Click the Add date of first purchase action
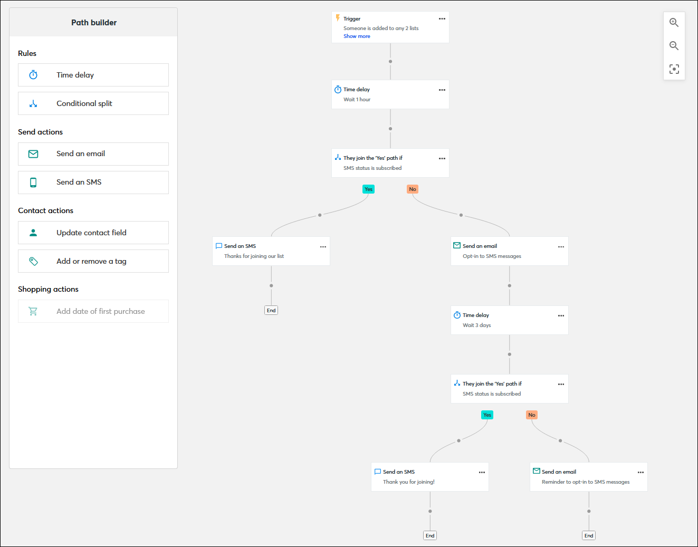This screenshot has height=547, width=698. [x=93, y=311]
